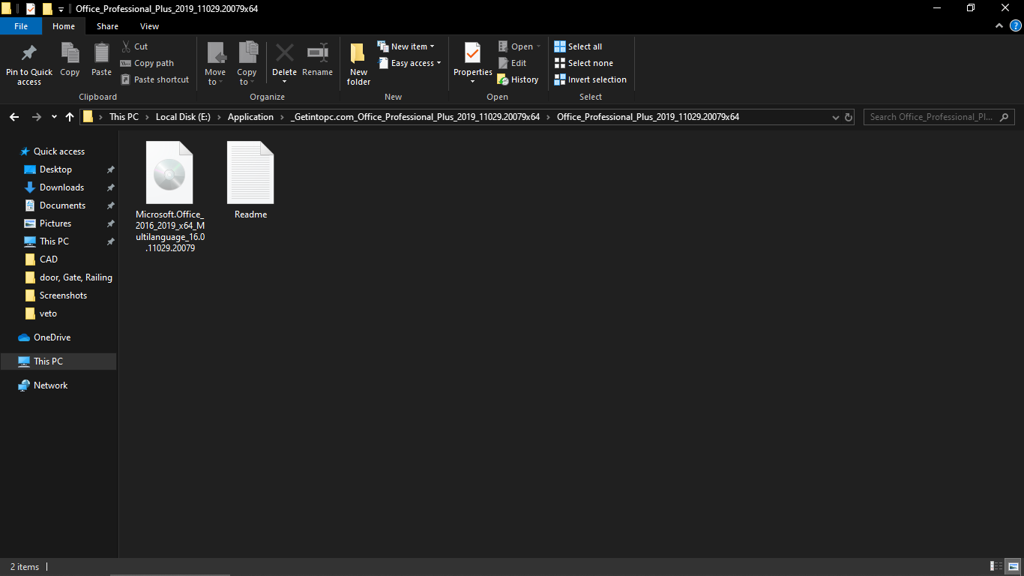Open Pictures in the sidebar
1024x576 pixels.
(55, 223)
